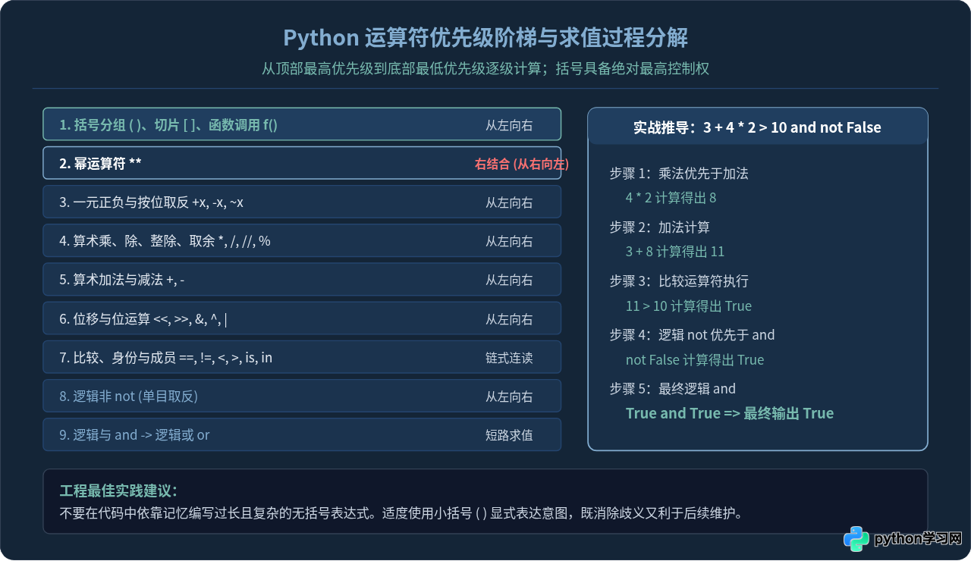Click 'True and True => 最终输出 True'
The width and height of the screenshot is (971, 561).
click(730, 413)
